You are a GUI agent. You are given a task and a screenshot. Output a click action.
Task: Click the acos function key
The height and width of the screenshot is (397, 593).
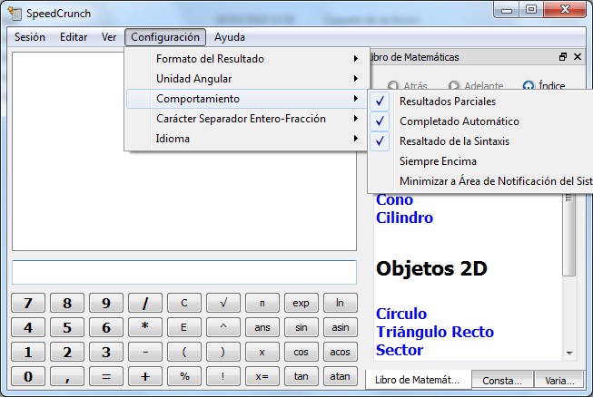click(340, 352)
